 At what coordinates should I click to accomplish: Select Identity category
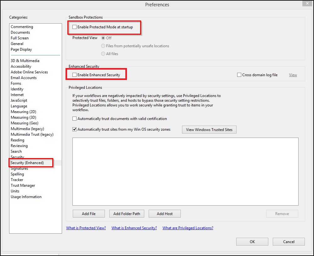tap(17, 89)
